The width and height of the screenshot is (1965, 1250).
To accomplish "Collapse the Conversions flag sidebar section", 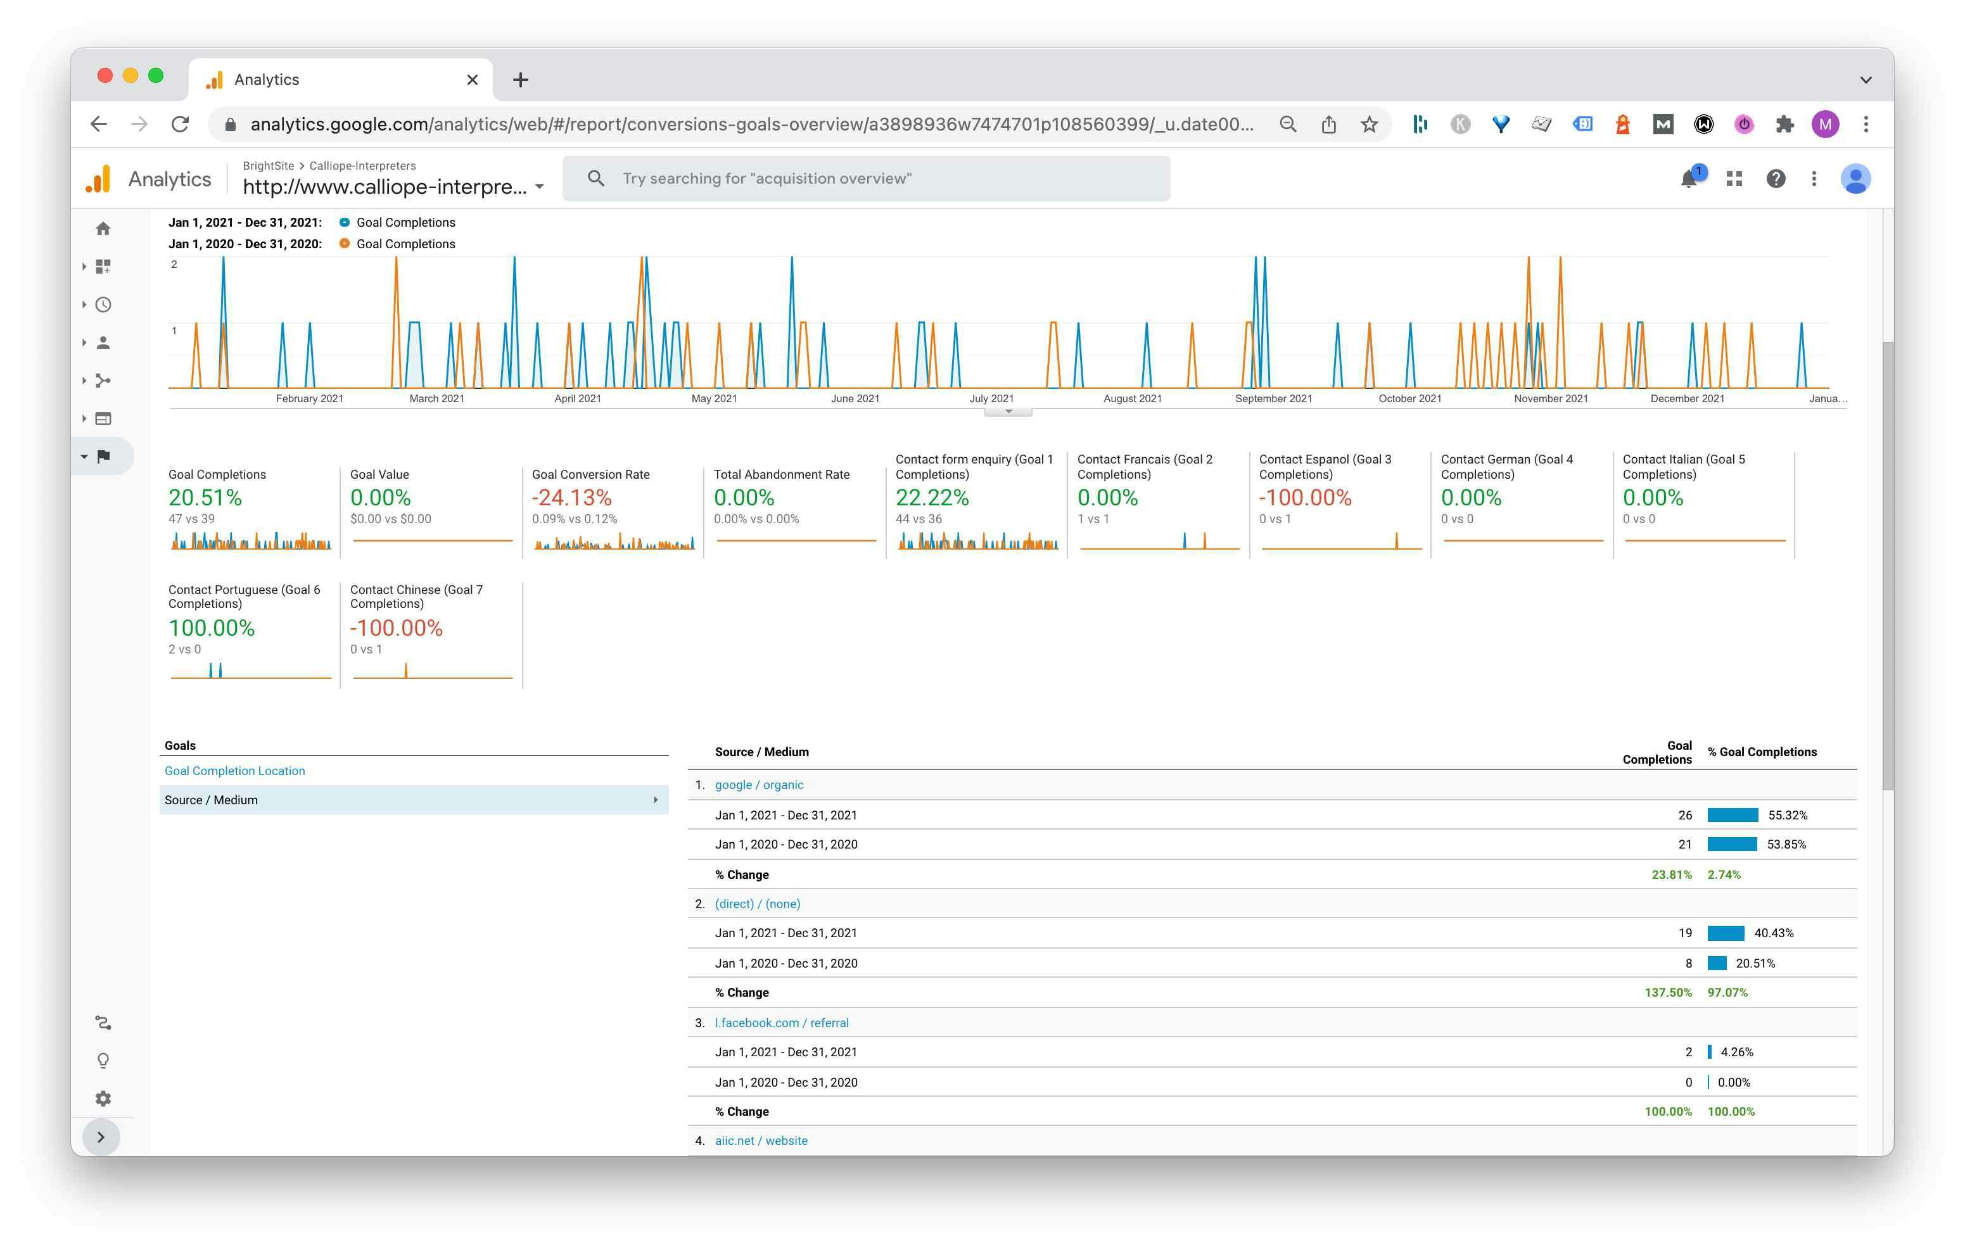I will click(103, 457).
